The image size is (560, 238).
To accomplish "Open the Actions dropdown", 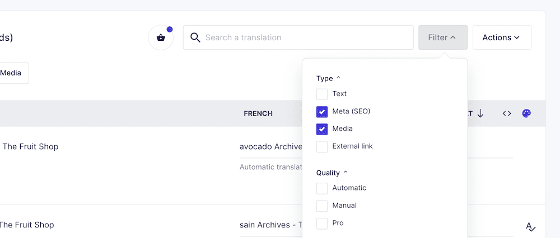I will click(502, 37).
